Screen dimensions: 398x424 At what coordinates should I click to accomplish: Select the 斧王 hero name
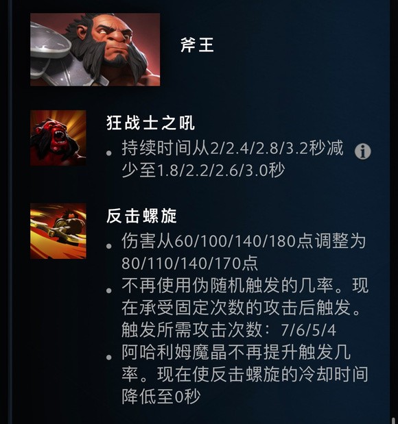pyautogui.click(x=197, y=45)
